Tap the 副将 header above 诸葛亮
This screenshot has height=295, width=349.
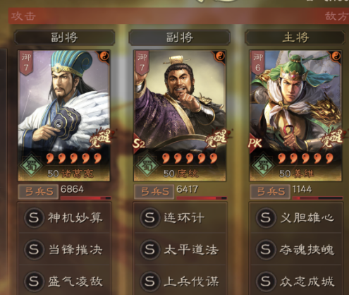64,37
